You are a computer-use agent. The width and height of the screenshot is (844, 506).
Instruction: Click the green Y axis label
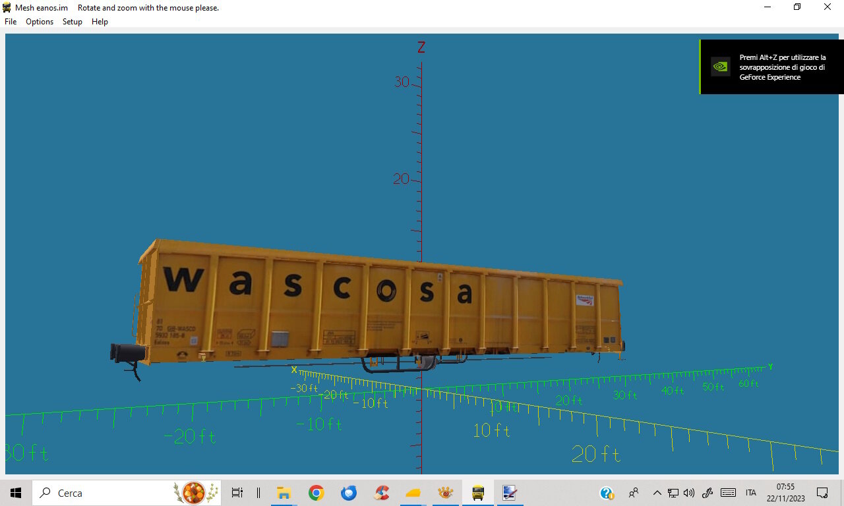(x=770, y=366)
